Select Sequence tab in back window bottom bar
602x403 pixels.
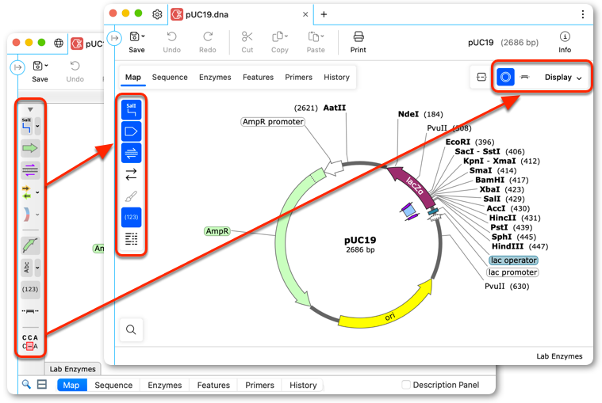(113, 385)
